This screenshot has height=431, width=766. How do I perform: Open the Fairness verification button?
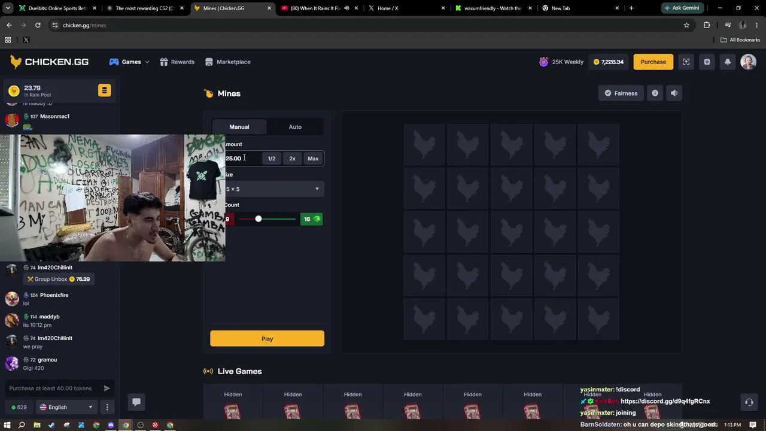pyautogui.click(x=621, y=93)
